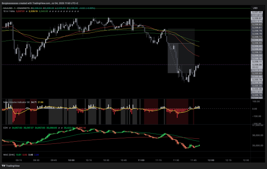
Task: Click the 09:45 time axis label
Action: pyautogui.click(x=54, y=160)
